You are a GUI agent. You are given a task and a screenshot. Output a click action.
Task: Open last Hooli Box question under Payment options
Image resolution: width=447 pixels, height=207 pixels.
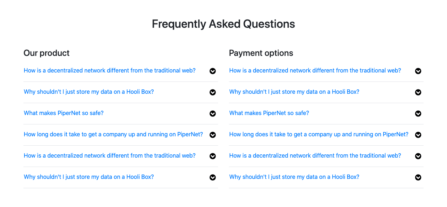tap(294, 177)
